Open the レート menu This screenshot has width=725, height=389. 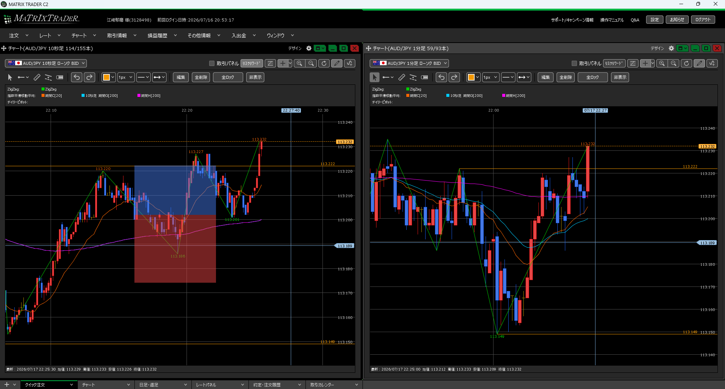click(50, 35)
